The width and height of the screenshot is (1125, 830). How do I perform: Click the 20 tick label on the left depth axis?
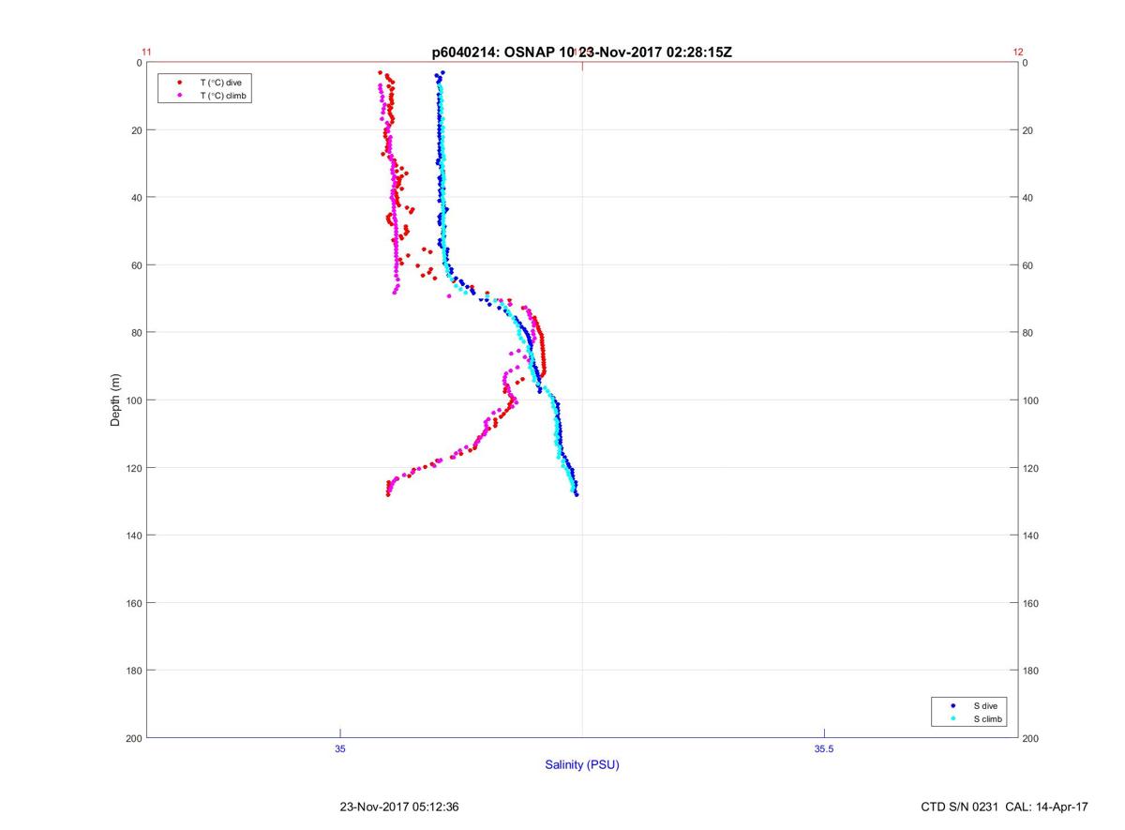tap(136, 130)
